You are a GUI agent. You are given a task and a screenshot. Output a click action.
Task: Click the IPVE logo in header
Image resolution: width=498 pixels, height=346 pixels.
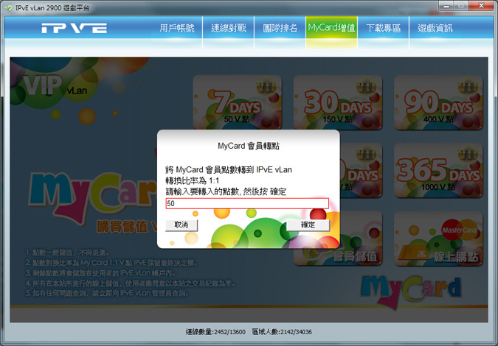[x=74, y=28]
